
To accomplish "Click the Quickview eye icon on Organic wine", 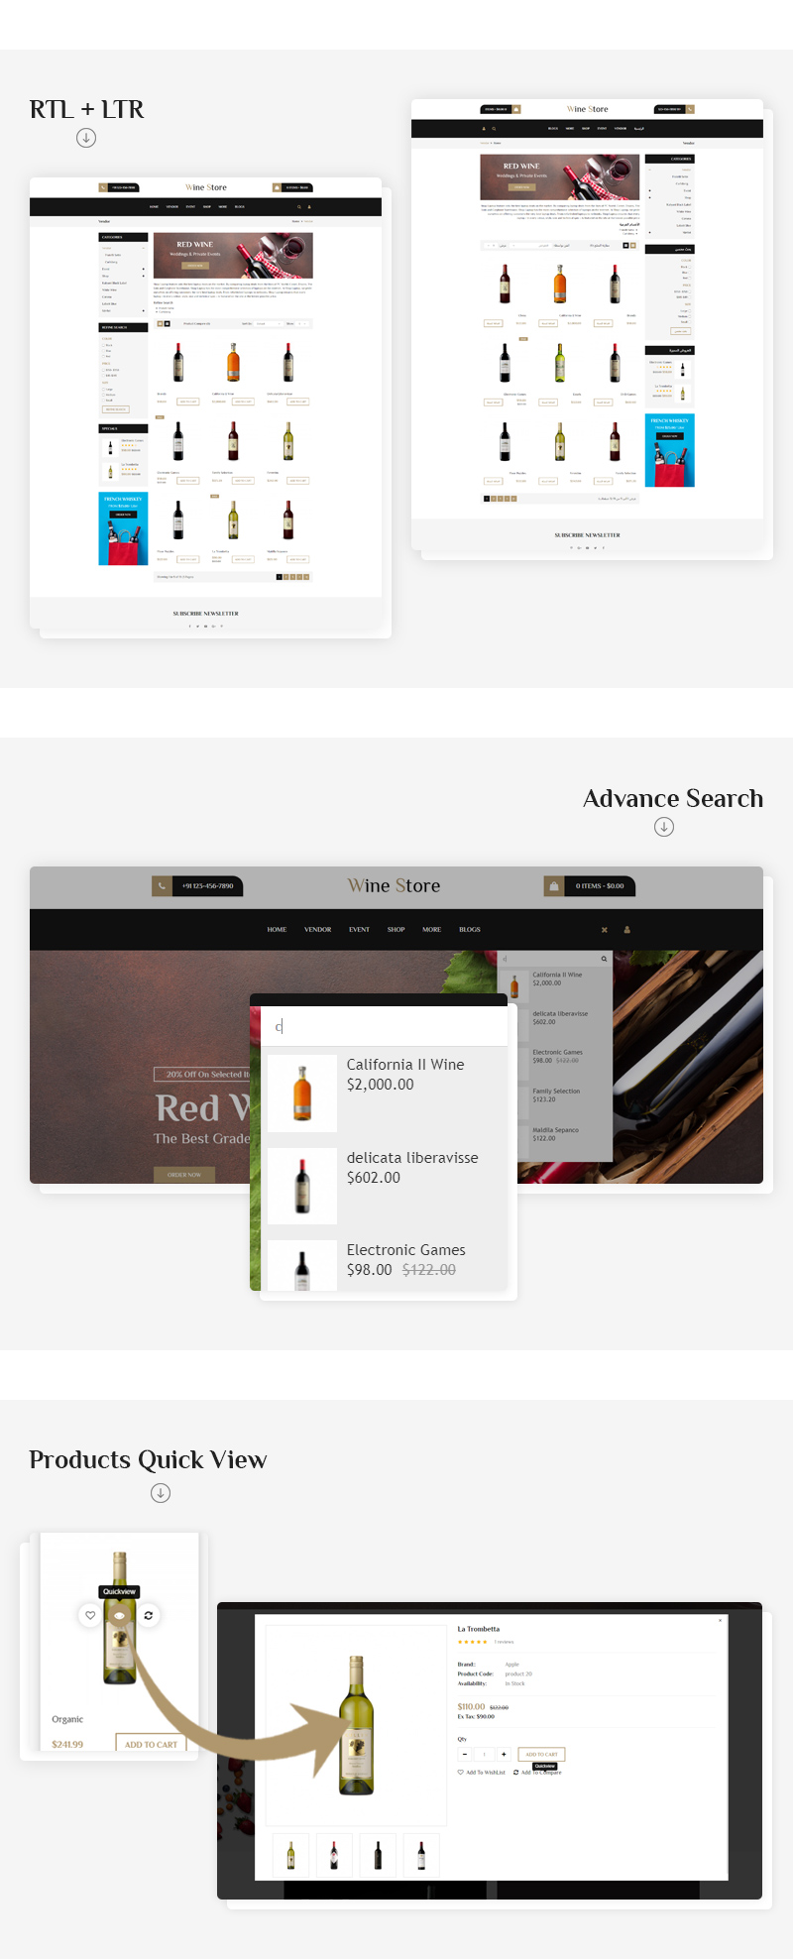I will 120,1615.
